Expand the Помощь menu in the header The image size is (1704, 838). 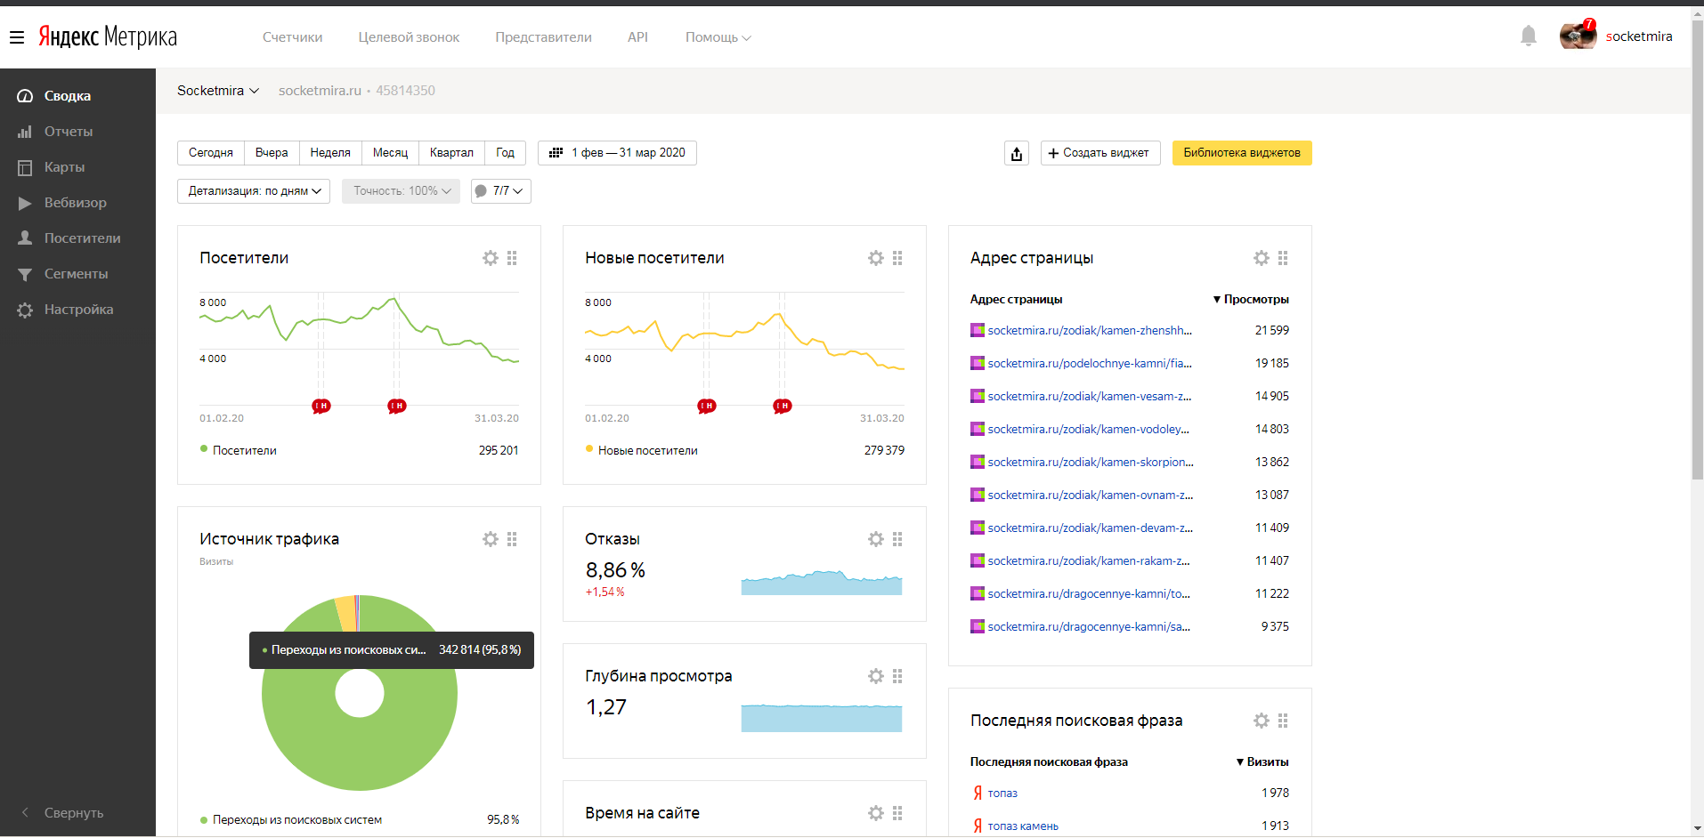click(718, 37)
